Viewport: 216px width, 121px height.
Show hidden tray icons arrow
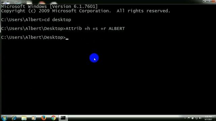(185, 118)
